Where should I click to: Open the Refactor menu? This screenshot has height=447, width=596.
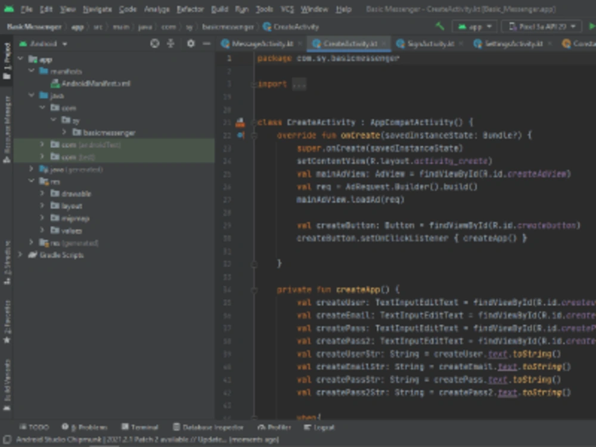click(x=190, y=10)
